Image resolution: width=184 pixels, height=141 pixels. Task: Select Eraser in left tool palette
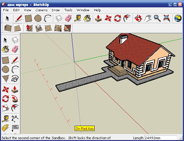15,49
